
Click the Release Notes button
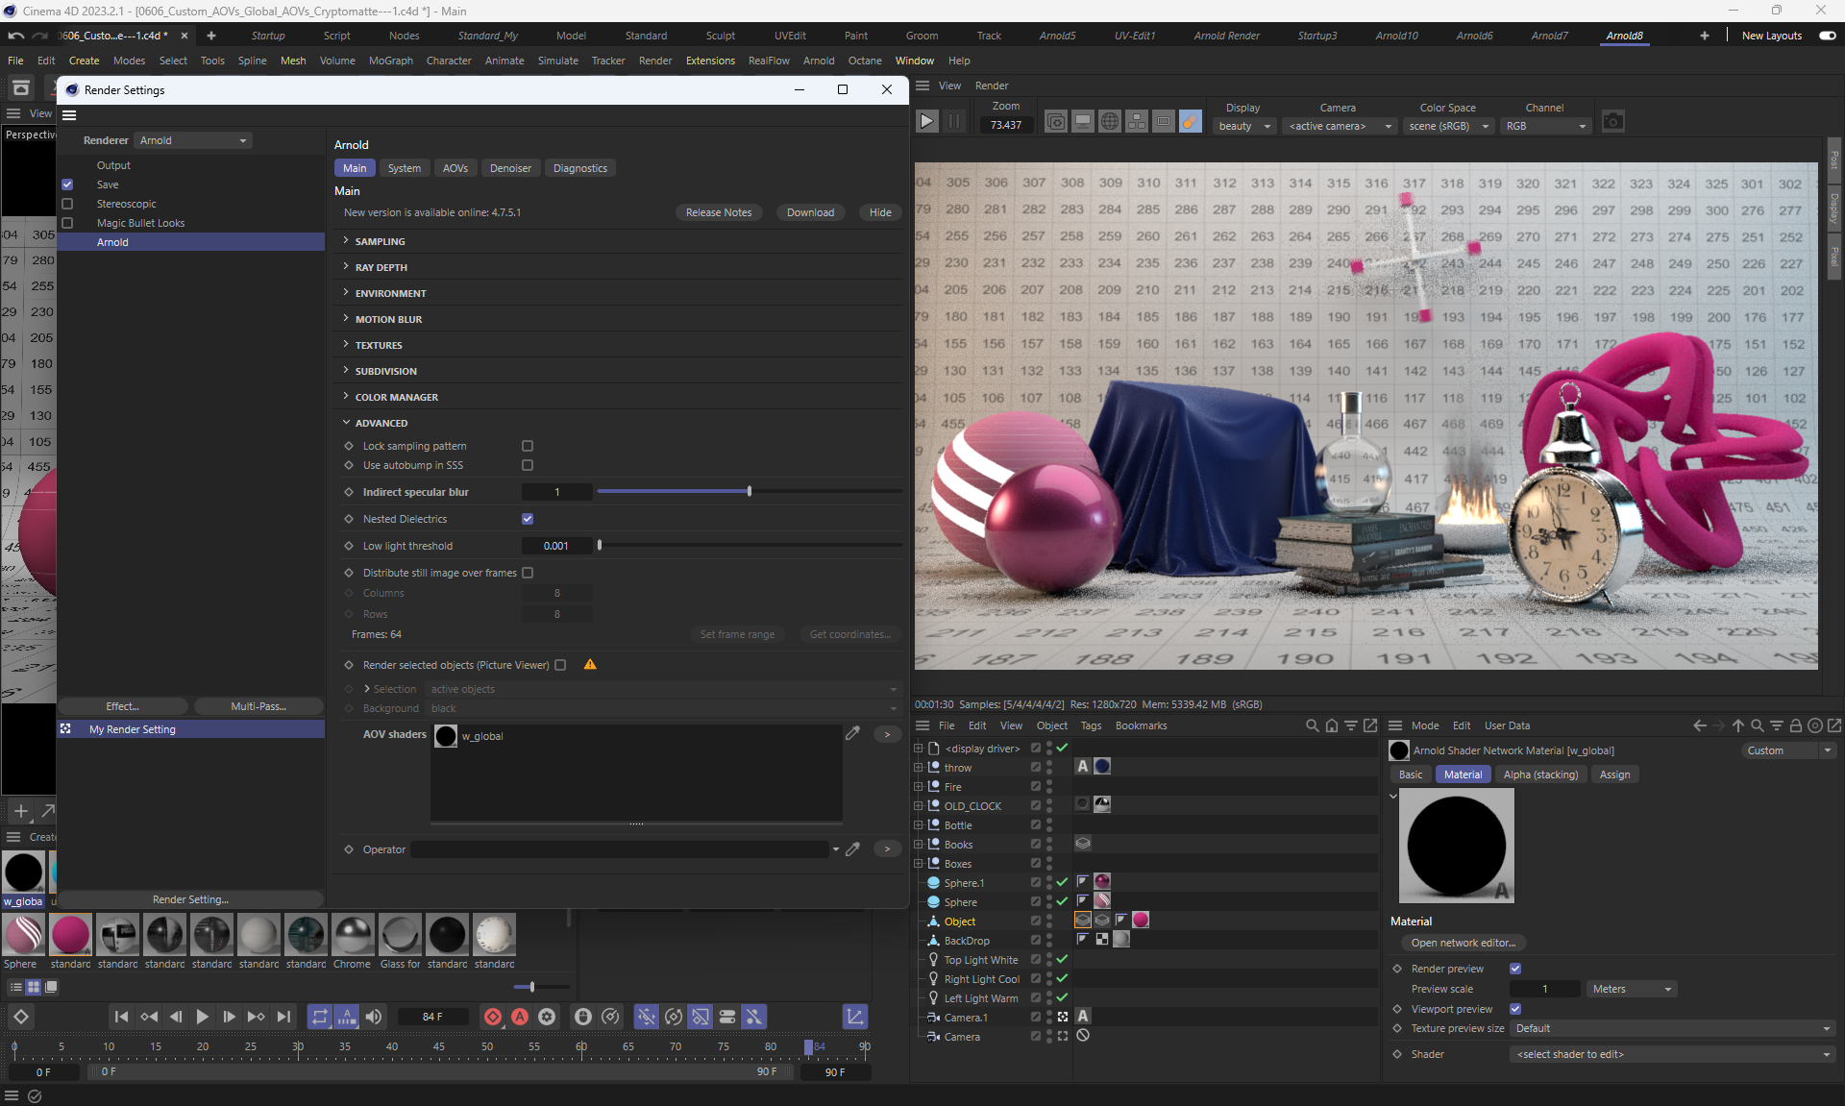[x=718, y=212]
